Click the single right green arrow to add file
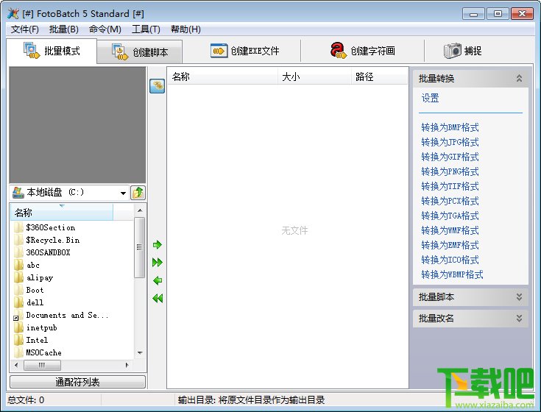The height and width of the screenshot is (412, 541). click(158, 245)
